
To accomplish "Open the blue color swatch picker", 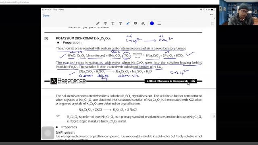I will click(152, 23).
